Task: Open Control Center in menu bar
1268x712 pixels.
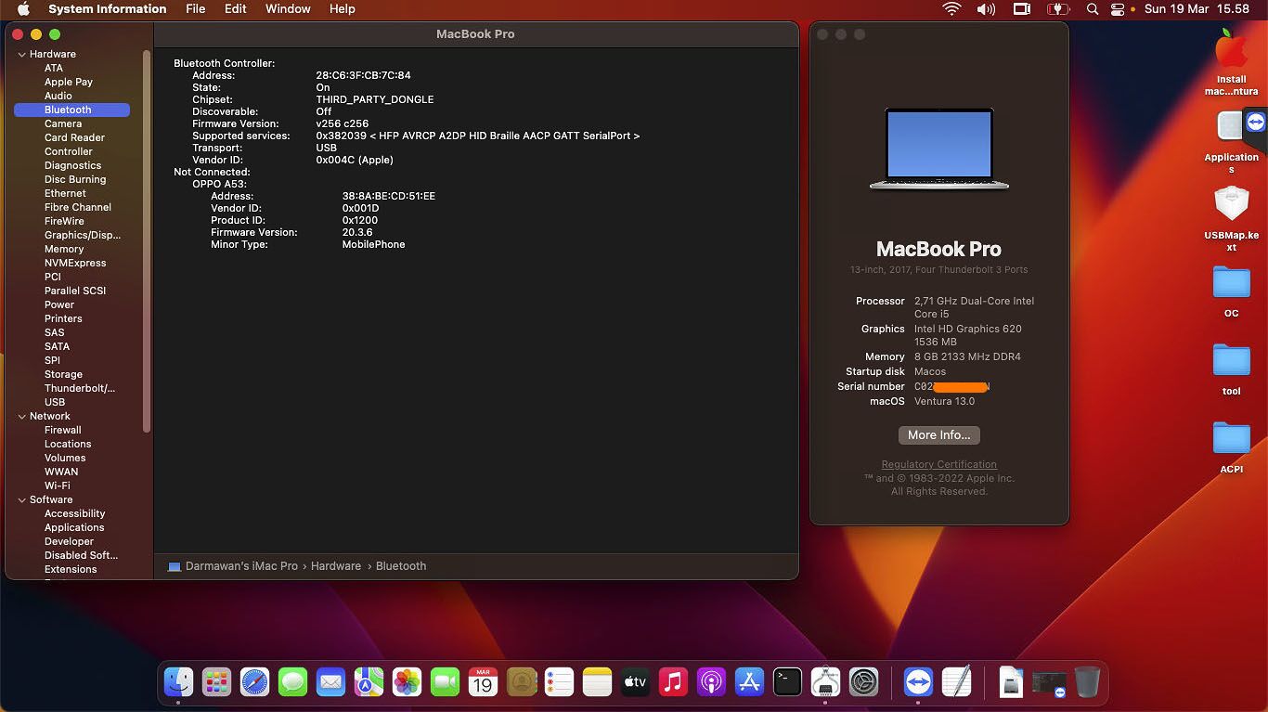Action: 1118,9
